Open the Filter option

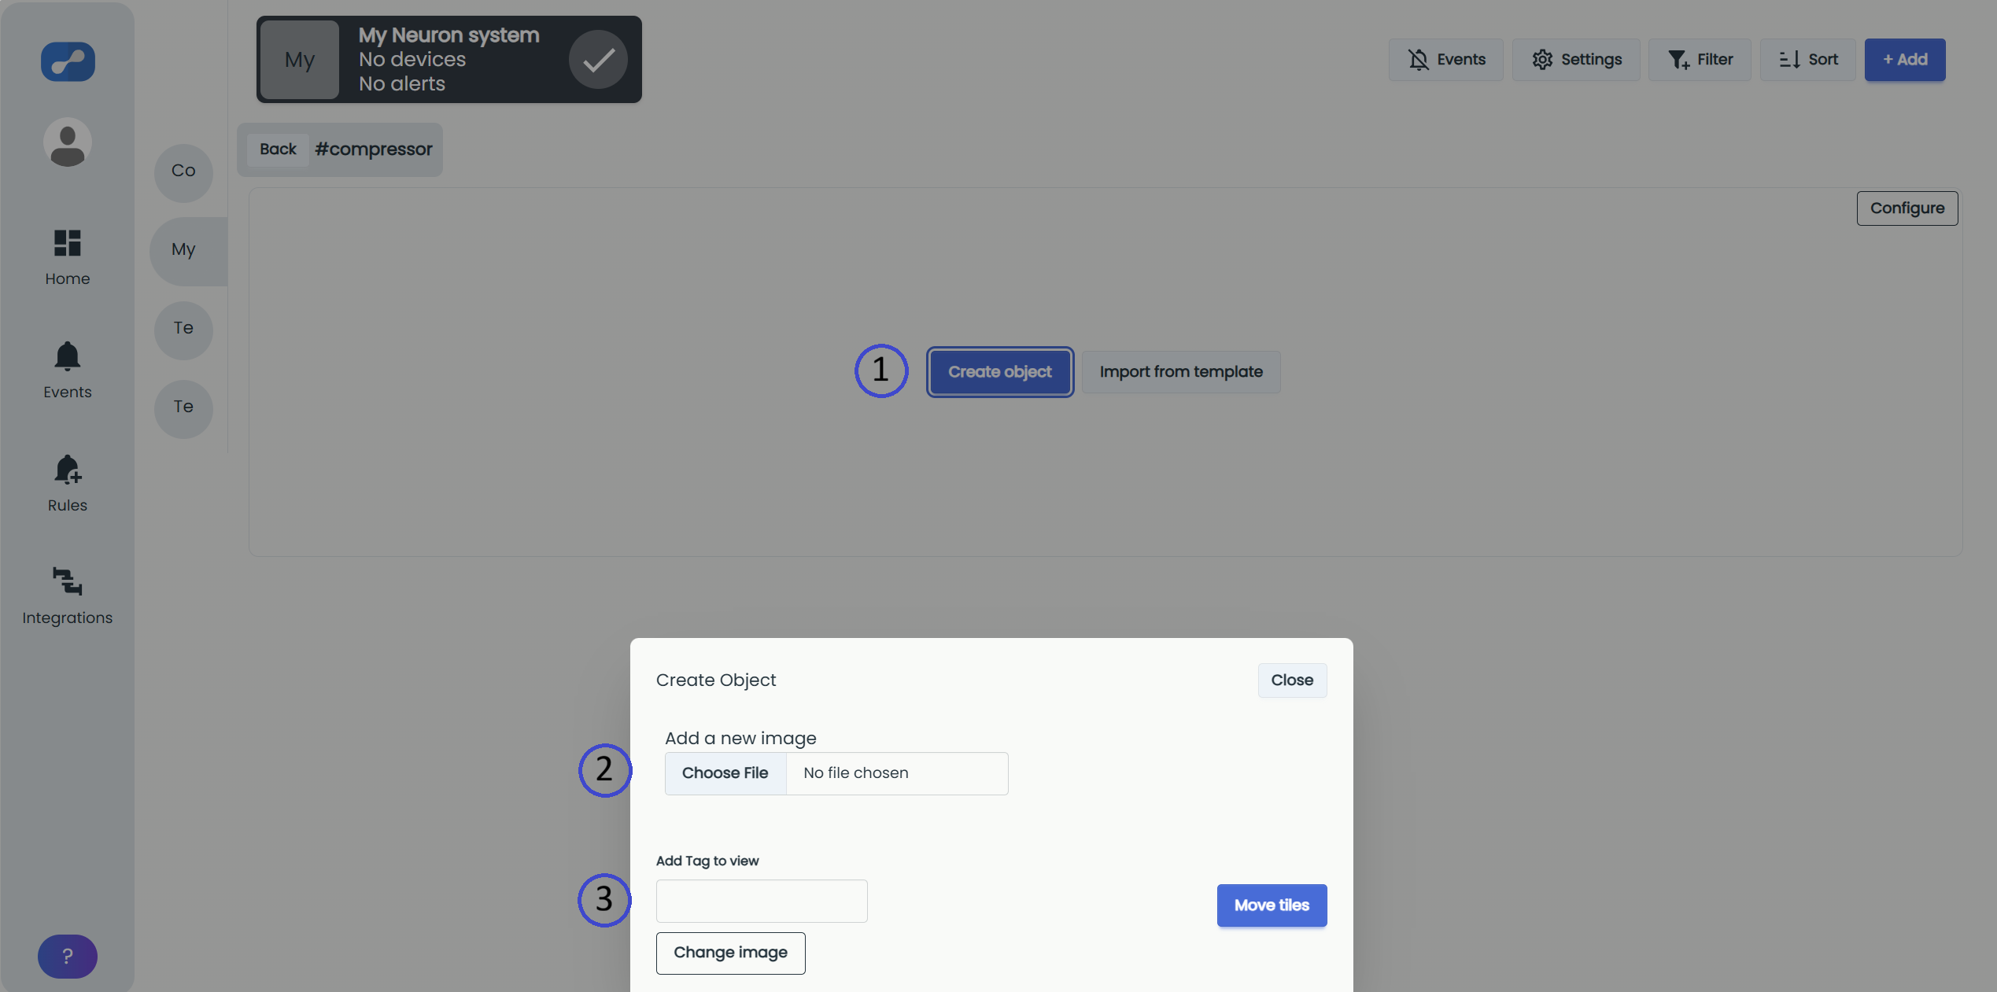coord(1700,60)
